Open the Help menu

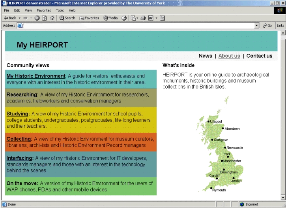[72, 10]
